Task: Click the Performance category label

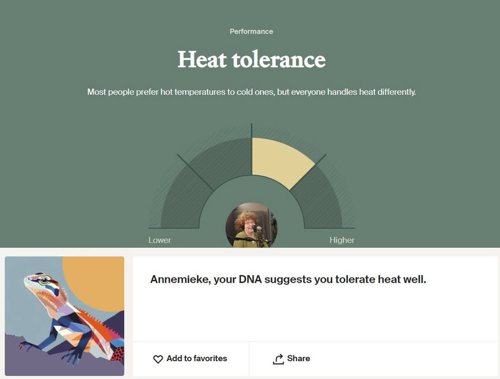Action: 251,32
